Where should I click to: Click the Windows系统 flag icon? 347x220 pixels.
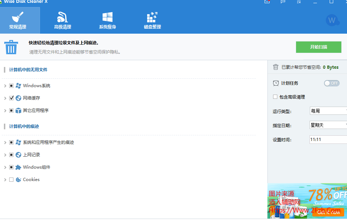point(18,86)
